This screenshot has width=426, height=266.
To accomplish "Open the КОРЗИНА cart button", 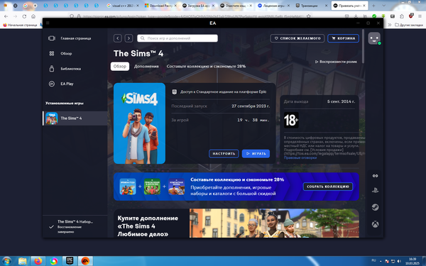I will click(343, 38).
